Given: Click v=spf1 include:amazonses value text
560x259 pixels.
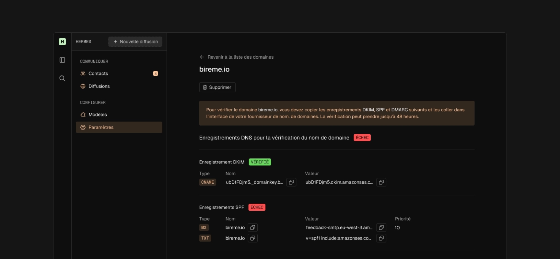Looking at the screenshot, I should 338,238.
